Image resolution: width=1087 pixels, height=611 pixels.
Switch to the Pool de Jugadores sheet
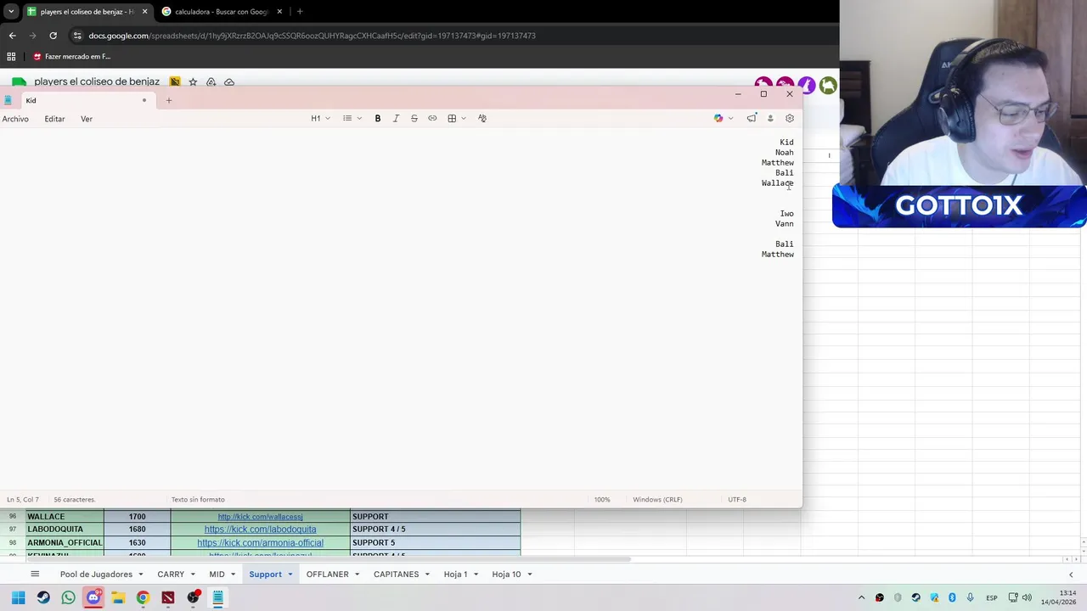click(96, 575)
